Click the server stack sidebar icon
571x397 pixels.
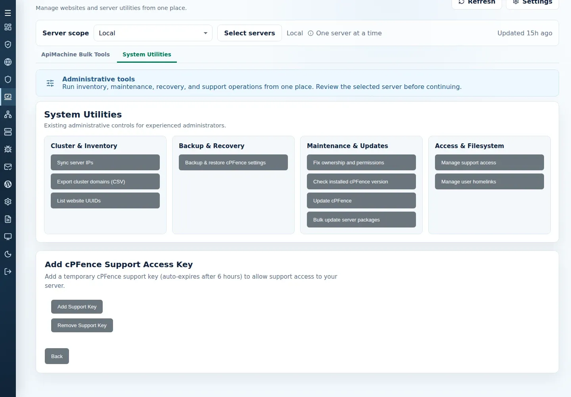(8, 132)
